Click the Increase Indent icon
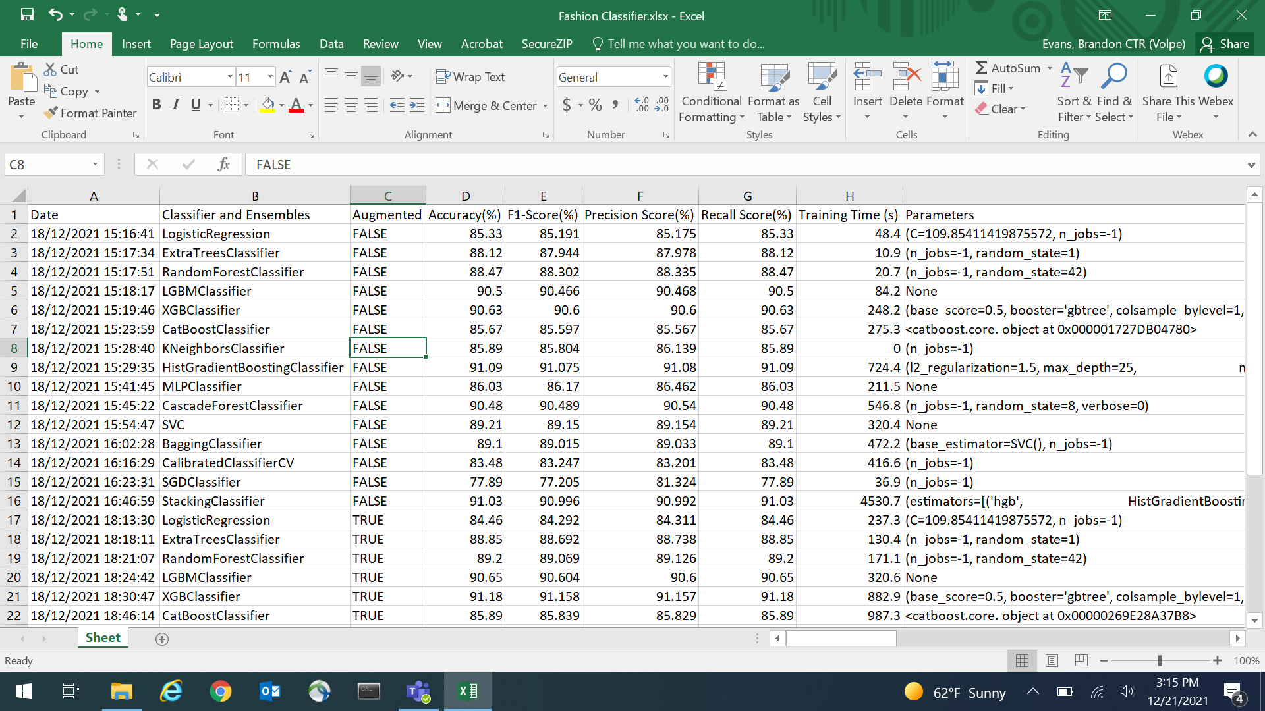The image size is (1265, 711). point(416,105)
